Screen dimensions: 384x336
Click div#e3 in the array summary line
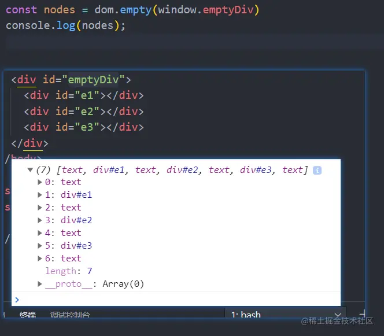[256, 169]
